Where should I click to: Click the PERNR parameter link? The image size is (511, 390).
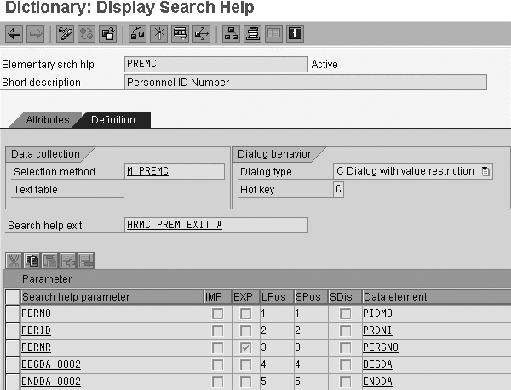tap(36, 347)
